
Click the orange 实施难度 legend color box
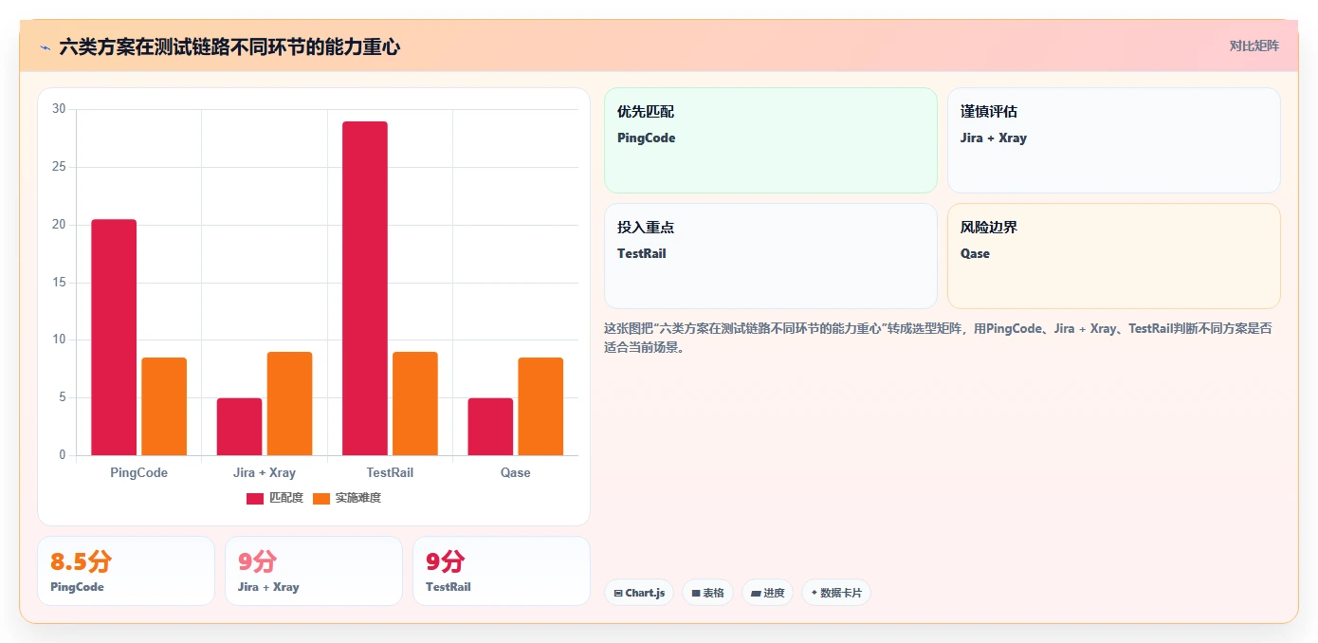[321, 498]
